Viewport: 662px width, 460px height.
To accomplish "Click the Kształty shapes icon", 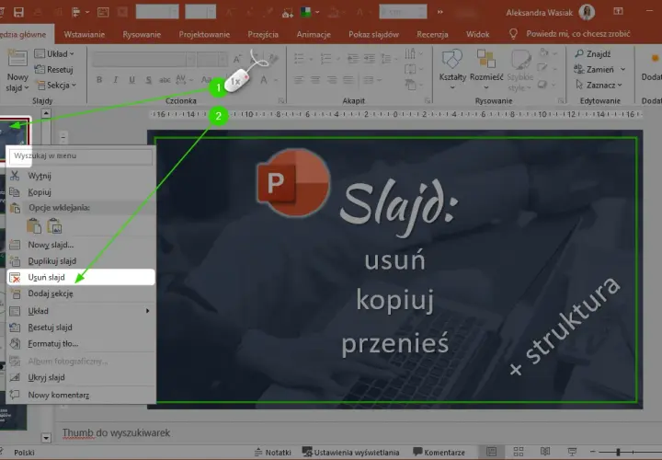I will click(x=451, y=59).
